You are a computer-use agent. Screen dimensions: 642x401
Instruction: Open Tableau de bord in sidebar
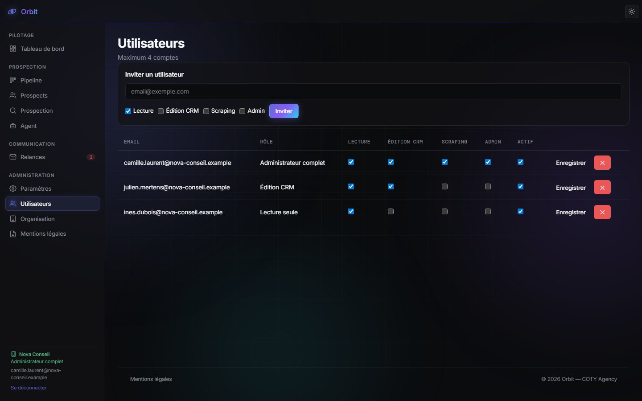(x=52, y=49)
